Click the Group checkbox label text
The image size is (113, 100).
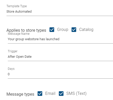pos(63,30)
